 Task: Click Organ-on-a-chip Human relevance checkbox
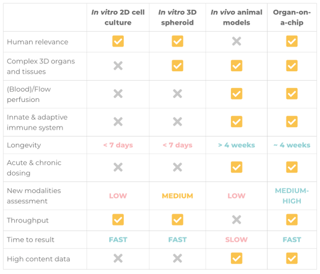tap(292, 41)
